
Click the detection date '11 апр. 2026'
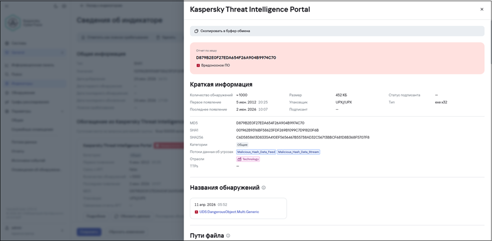pyautogui.click(x=205, y=205)
